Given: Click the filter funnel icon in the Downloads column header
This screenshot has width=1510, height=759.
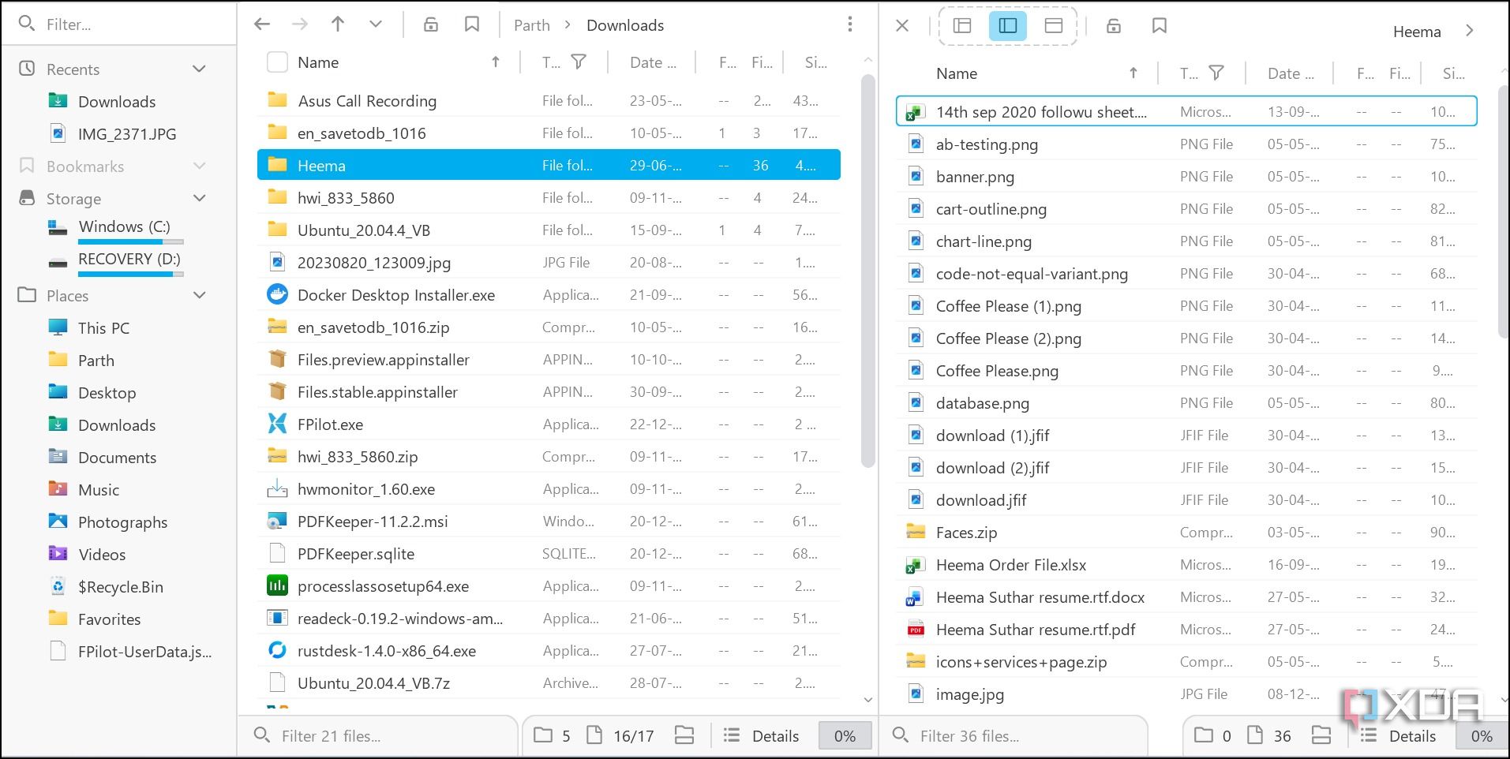Looking at the screenshot, I should tap(579, 62).
